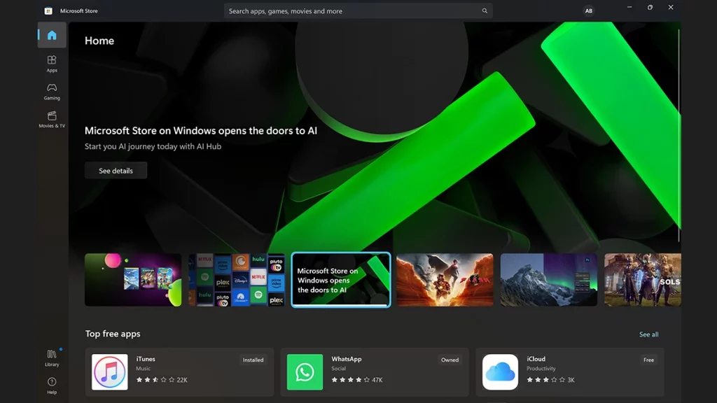The height and width of the screenshot is (403, 717).
Task: Click the vertical scrollbar on the page
Action: (x=679, y=135)
